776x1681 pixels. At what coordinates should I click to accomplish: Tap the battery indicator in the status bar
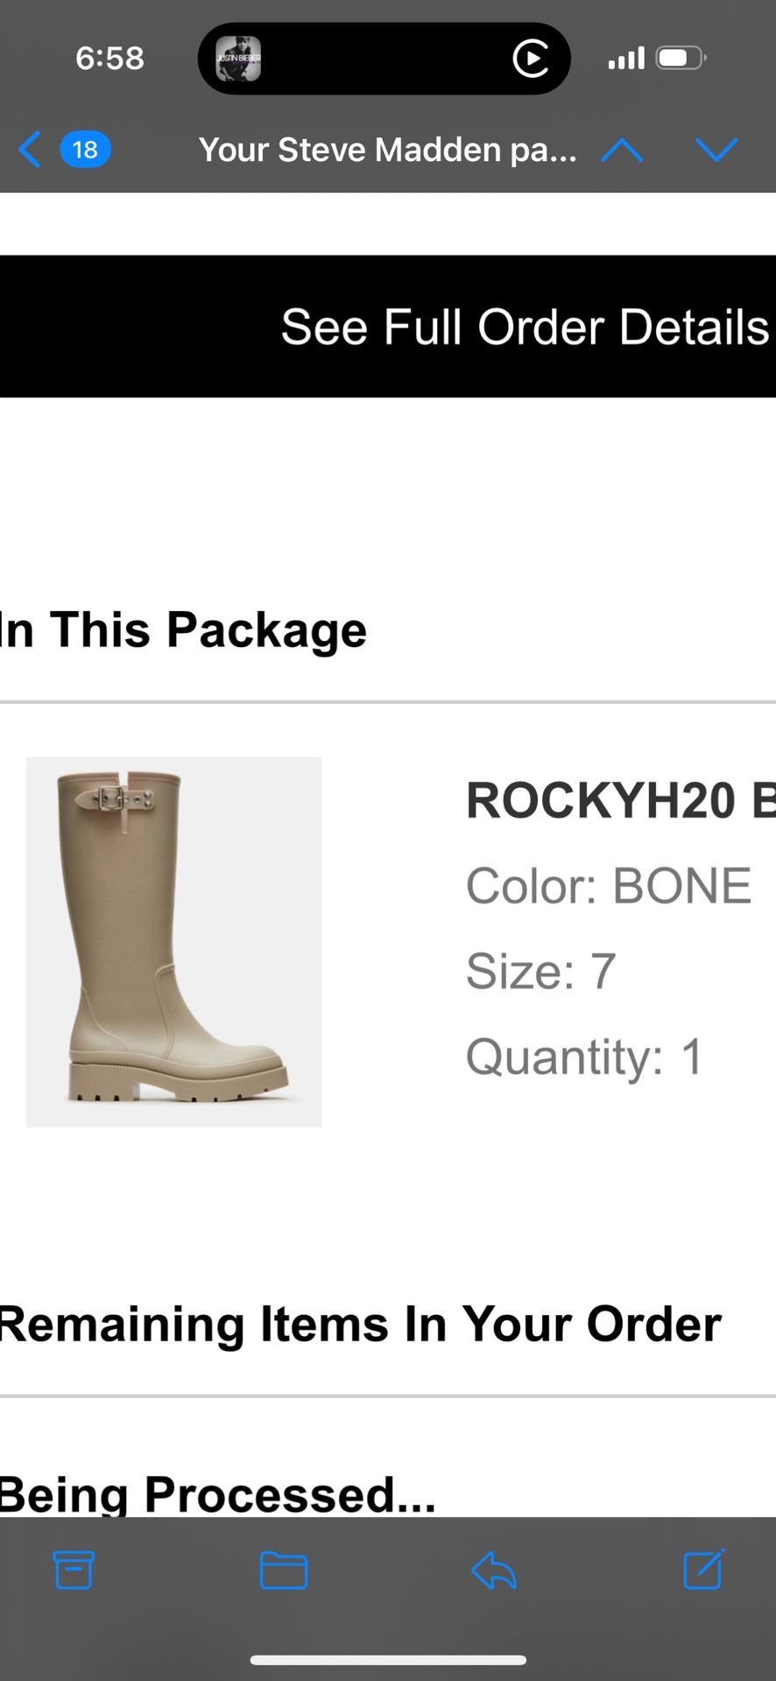pyautogui.click(x=676, y=56)
